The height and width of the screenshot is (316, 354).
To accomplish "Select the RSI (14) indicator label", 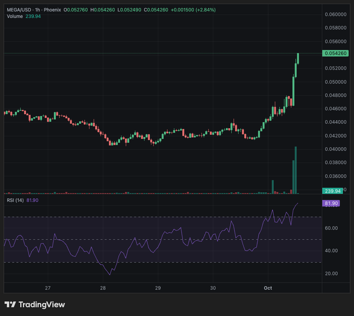I will click(15, 200).
